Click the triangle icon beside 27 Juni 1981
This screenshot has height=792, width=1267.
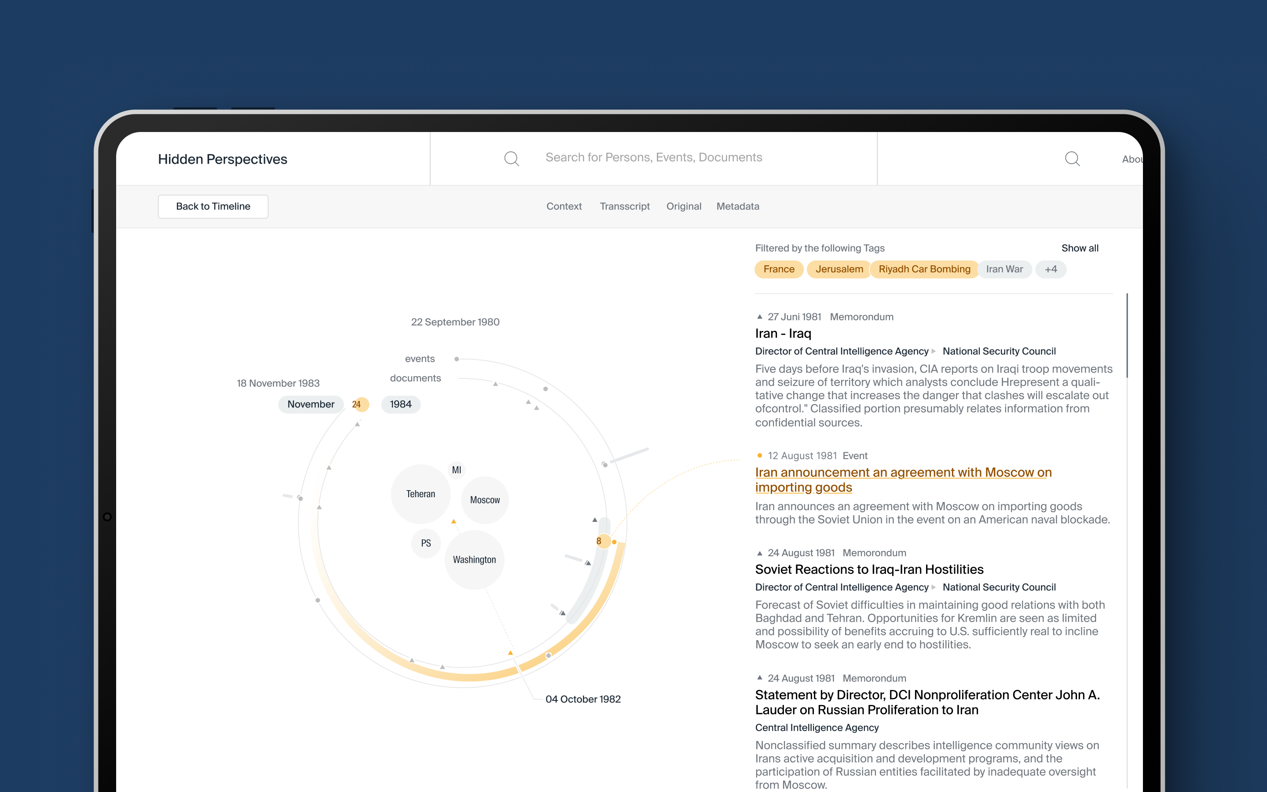coord(760,317)
